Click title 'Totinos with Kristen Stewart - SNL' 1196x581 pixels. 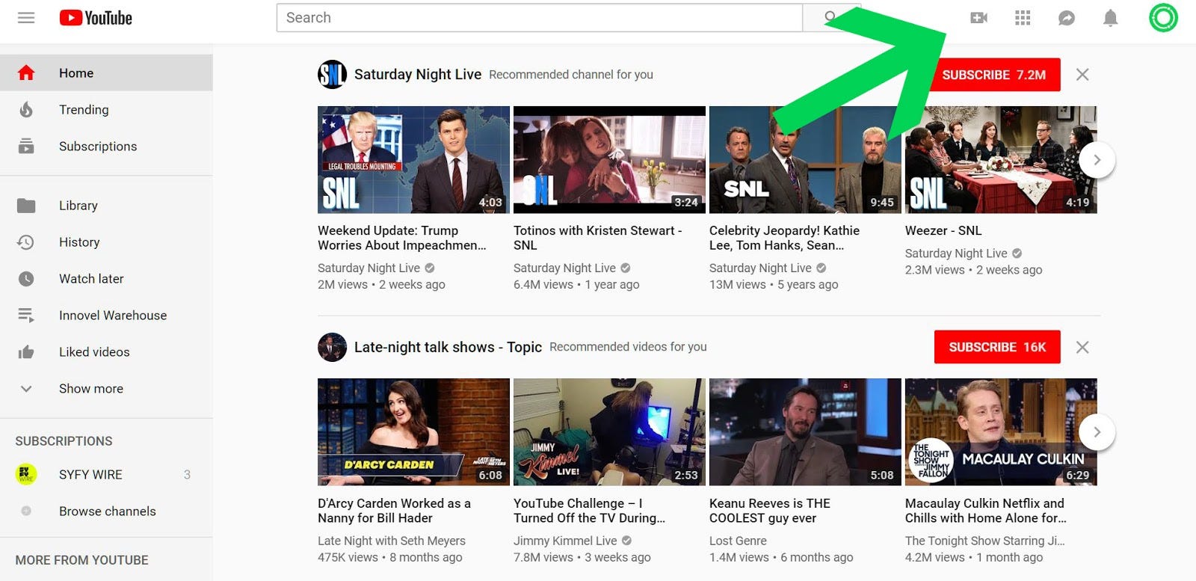[598, 238]
